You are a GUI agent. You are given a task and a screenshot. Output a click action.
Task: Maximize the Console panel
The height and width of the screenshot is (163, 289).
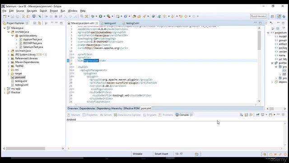283,115
